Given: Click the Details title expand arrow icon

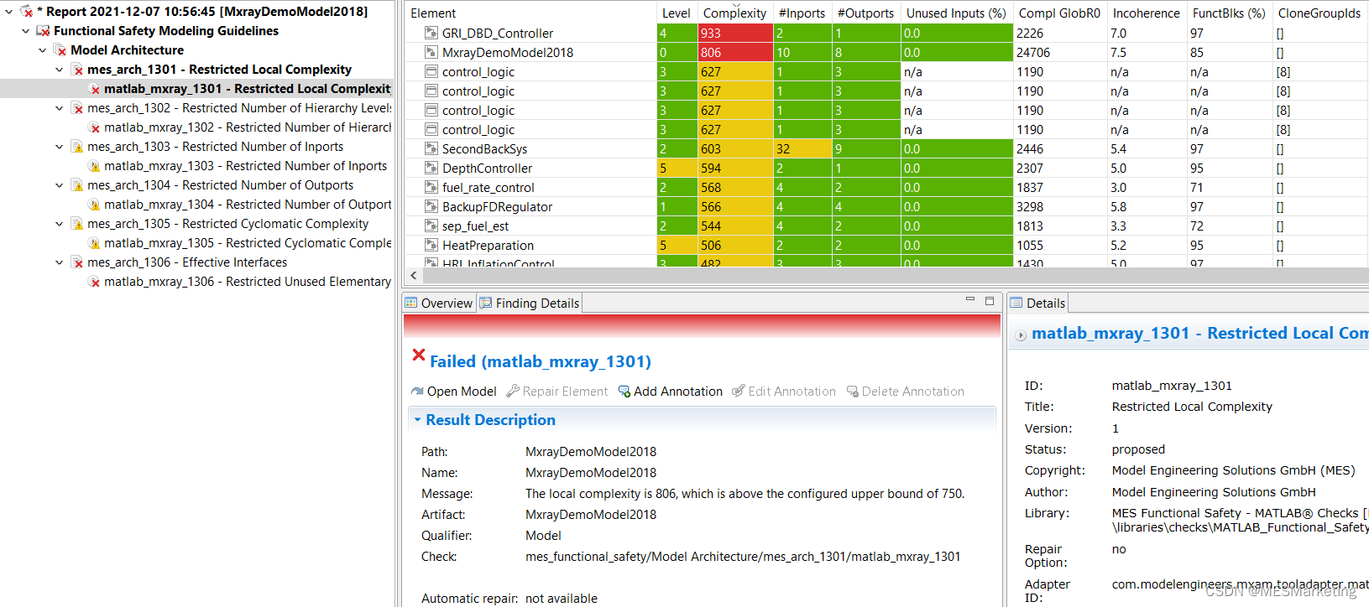Looking at the screenshot, I should (x=1021, y=335).
